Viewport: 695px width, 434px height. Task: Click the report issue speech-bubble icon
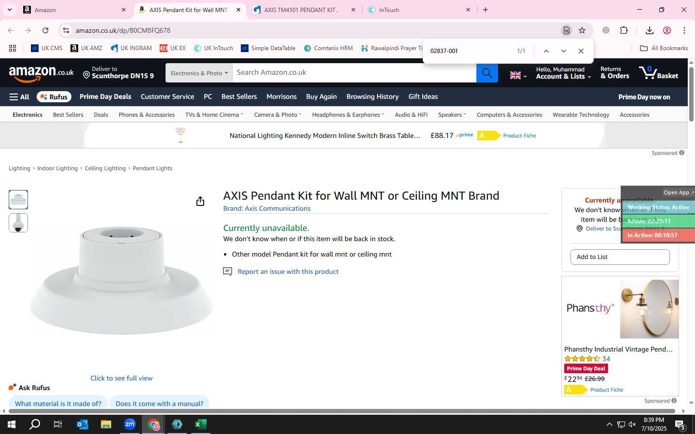click(227, 272)
